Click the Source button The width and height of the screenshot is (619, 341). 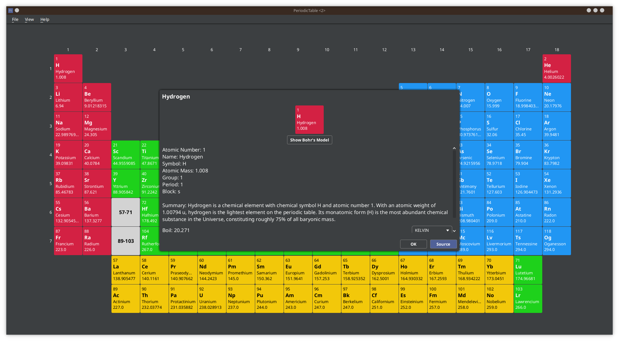pyautogui.click(x=443, y=244)
